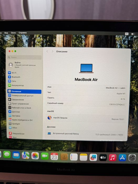Click the macOS Sequoia globe icon

click(x=49, y=117)
